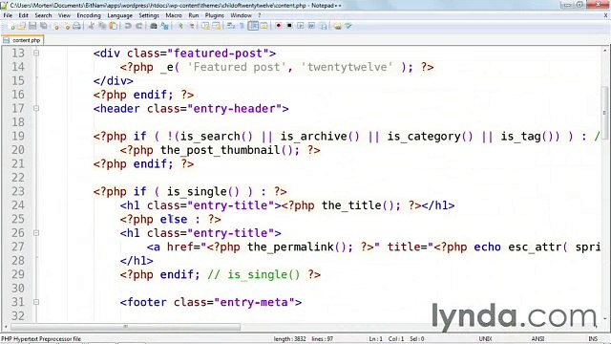Toggle synchronized horizontal scrolling icon
The height and width of the screenshot is (344, 611).
tap(217, 26)
